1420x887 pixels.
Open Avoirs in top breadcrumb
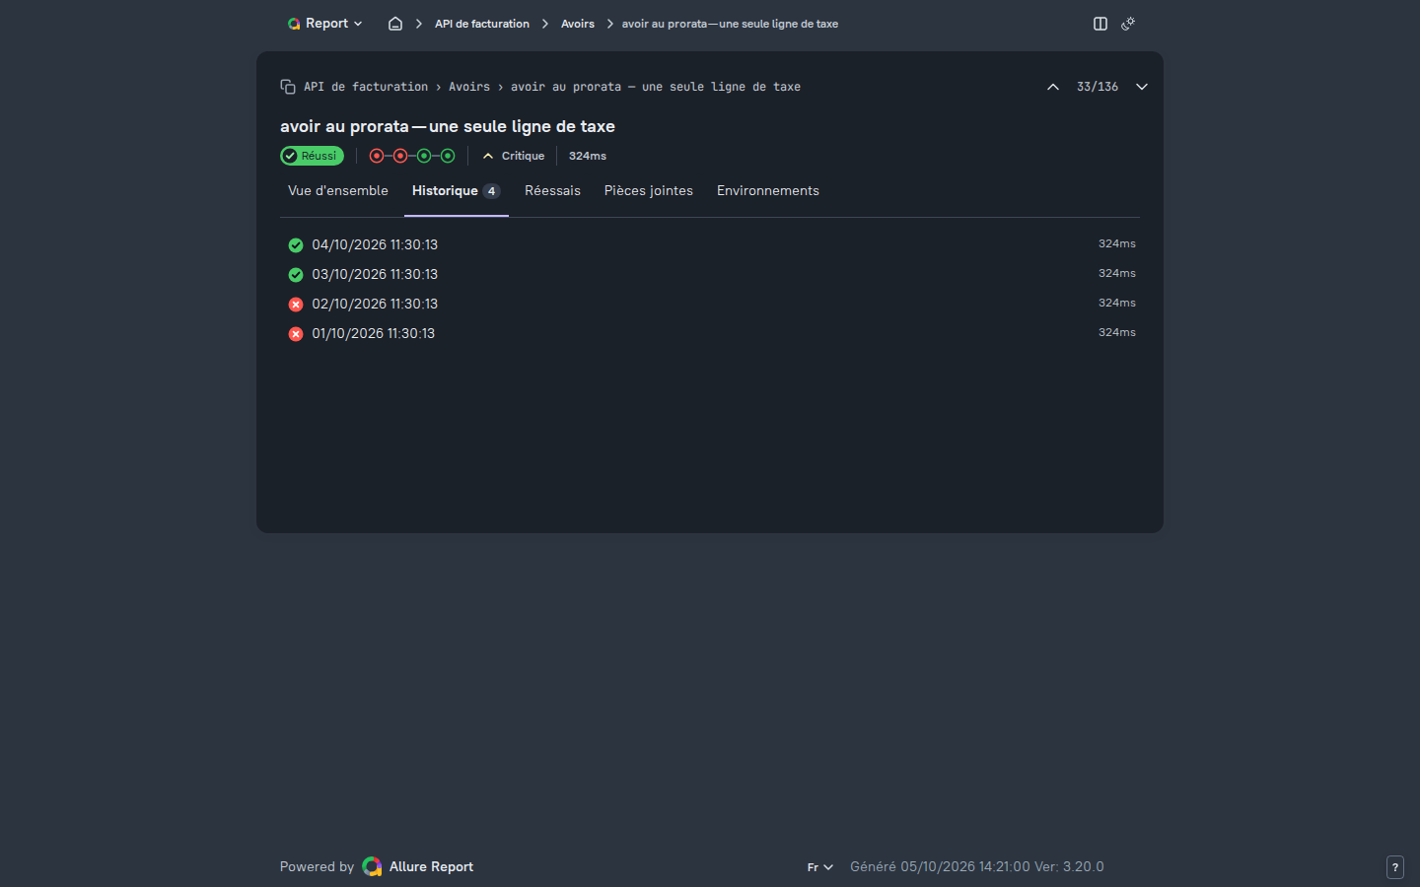[578, 24]
